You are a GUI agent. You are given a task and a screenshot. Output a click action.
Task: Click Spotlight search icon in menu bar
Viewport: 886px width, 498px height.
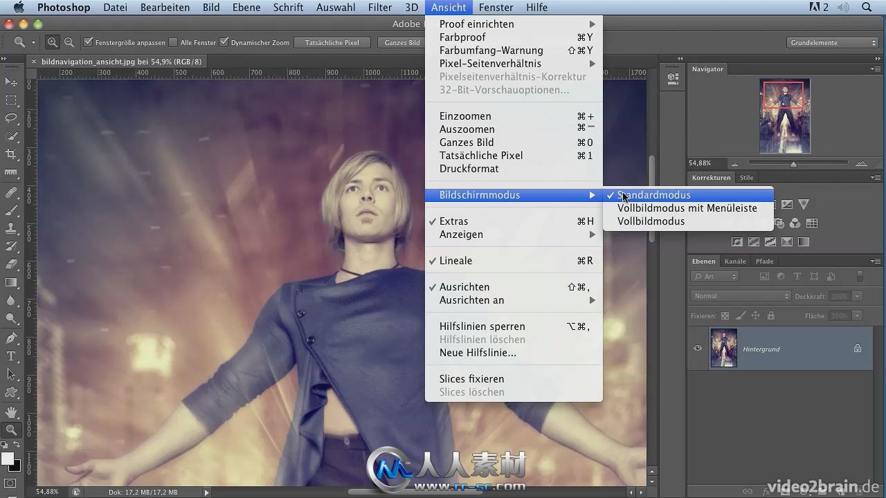pos(867,8)
